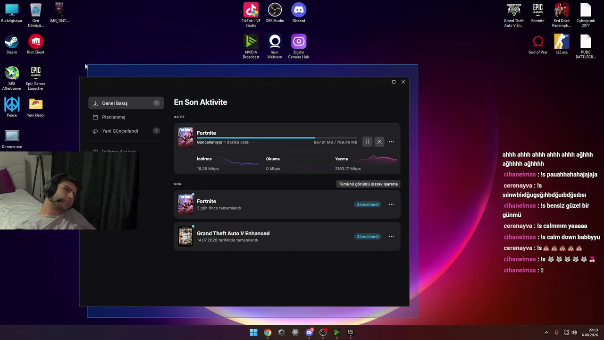Open options menu for Grand Theft Auto V Enhanced
The height and width of the screenshot is (340, 604).
click(391, 237)
